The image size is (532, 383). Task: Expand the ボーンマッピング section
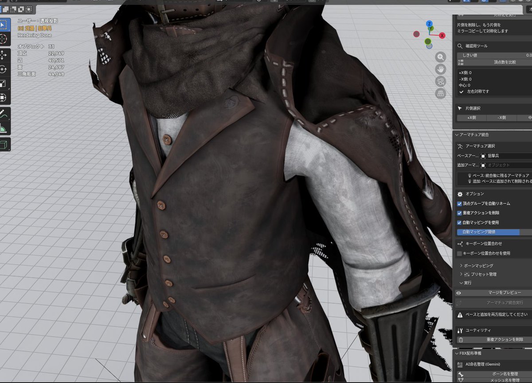pyautogui.click(x=461, y=265)
